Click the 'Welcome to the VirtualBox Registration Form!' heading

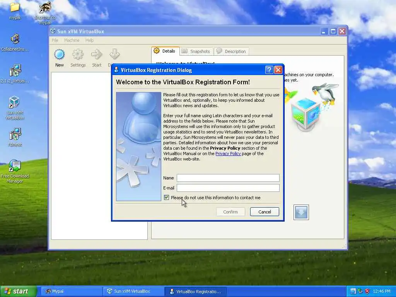coord(183,82)
